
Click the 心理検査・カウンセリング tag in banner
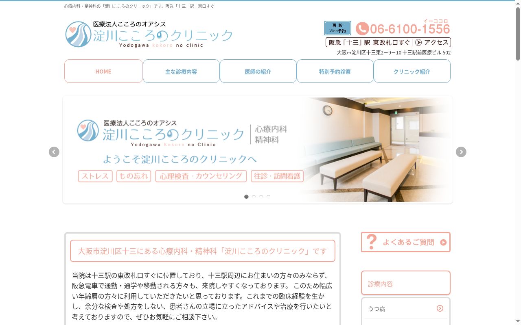coord(201,176)
